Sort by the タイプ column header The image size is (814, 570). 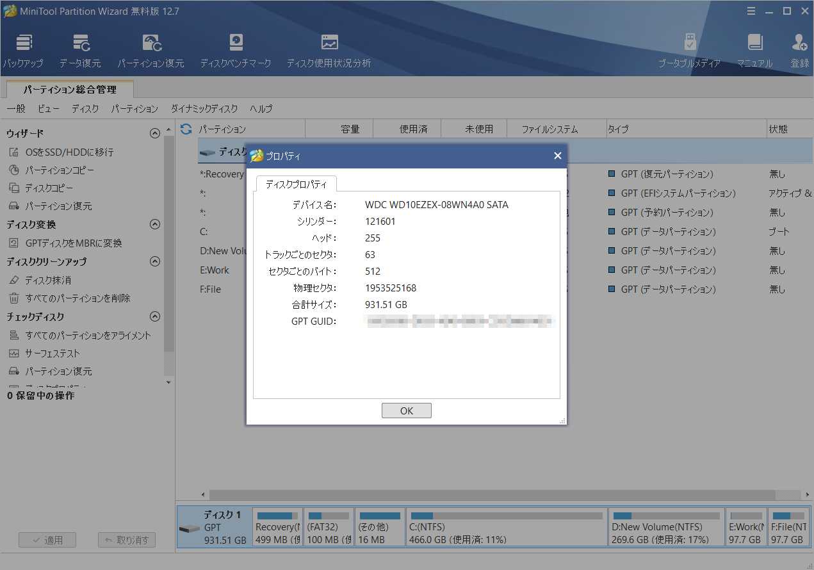(x=687, y=129)
